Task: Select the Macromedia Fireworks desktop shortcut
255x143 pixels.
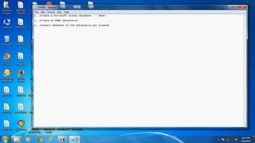Action: click(x=7, y=76)
